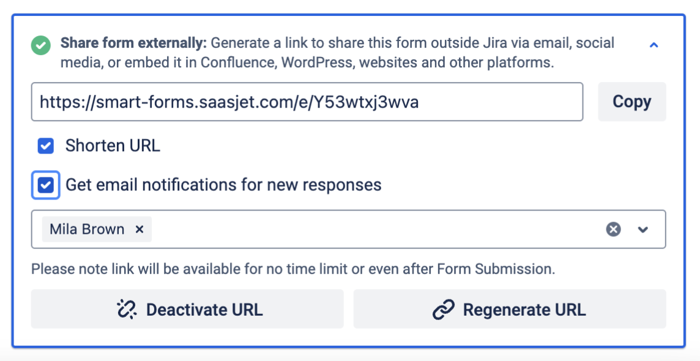Click the Share form externally heading
Screen dimensions: 700x361
(134, 43)
